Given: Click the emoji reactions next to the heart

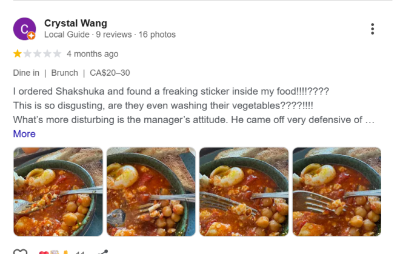Looking at the screenshot, I should [55, 252].
